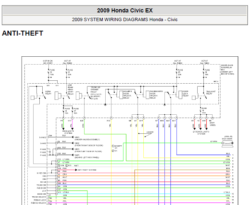The width and height of the screenshot is (249, 205).
Task: Click the HOT IN ON OR START label
Action: coord(48,62)
